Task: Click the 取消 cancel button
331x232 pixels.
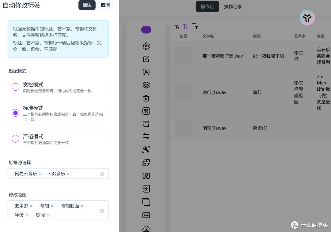Action: (105, 5)
